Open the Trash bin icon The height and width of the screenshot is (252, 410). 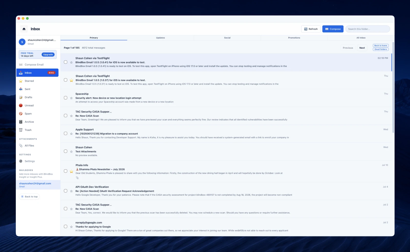pyautogui.click(x=21, y=130)
